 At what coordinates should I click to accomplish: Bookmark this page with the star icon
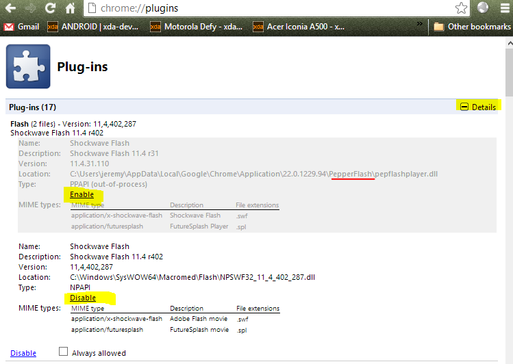461,8
